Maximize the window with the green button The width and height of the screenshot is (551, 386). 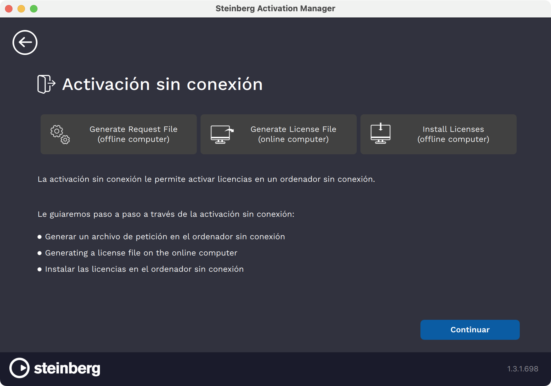(34, 9)
